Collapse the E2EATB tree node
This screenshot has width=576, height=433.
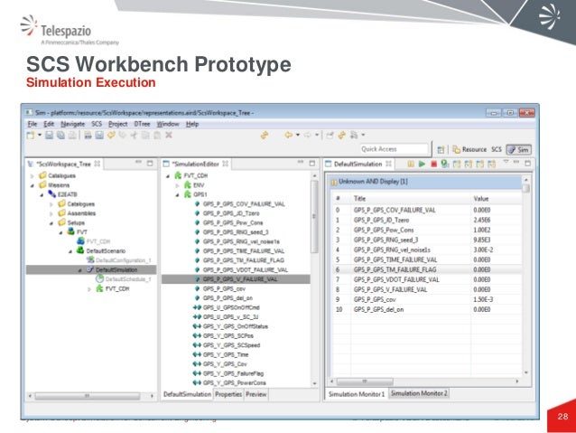coord(42,194)
